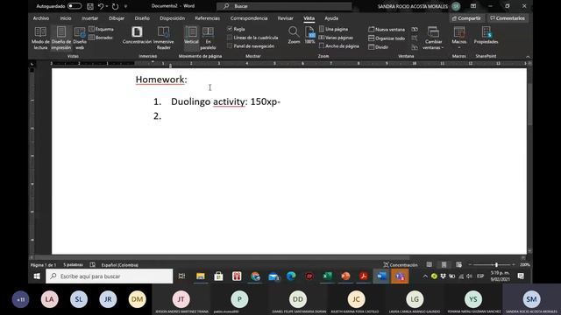Open spelling check icon in status bar
Image resolution: width=561 pixels, height=315 pixels.
pos(93,264)
